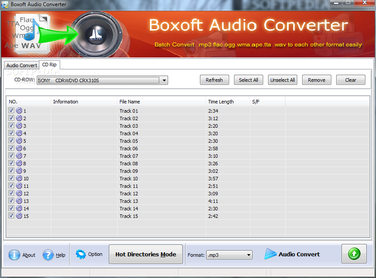Click the disc icon for track 4
Screen dimensions: 376x278
point(19,133)
